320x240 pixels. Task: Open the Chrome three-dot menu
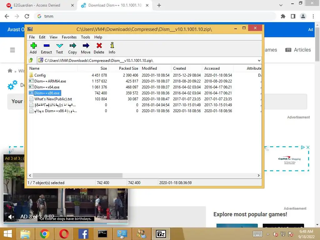pyautogui.click(x=313, y=16)
